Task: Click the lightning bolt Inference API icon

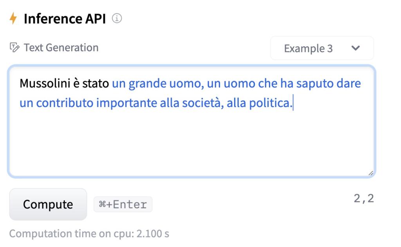Action: coord(13,18)
